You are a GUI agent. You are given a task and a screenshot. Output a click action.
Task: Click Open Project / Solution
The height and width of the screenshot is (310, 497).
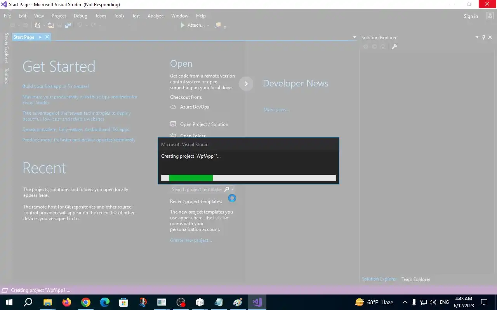199,124
